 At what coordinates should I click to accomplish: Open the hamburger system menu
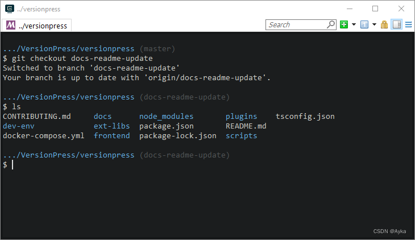point(408,24)
